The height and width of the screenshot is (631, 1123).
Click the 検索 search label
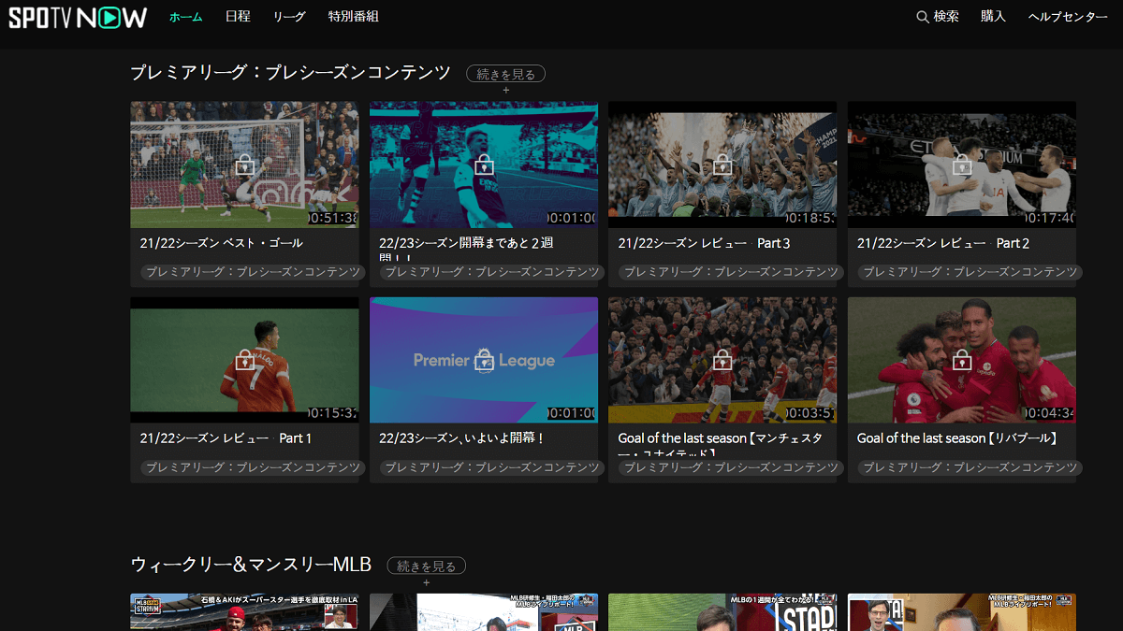[946, 17]
